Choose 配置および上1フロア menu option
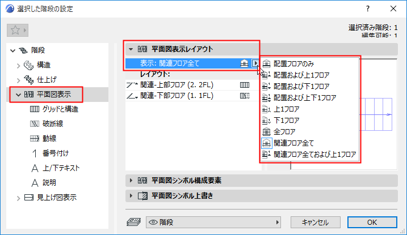Screen dimensions: 407x235 tap(310, 75)
